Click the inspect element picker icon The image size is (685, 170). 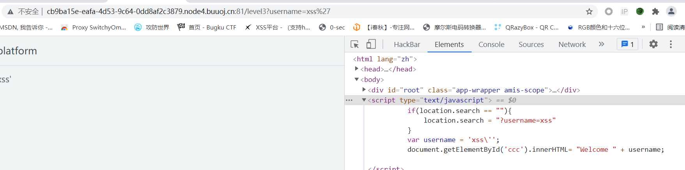354,44
